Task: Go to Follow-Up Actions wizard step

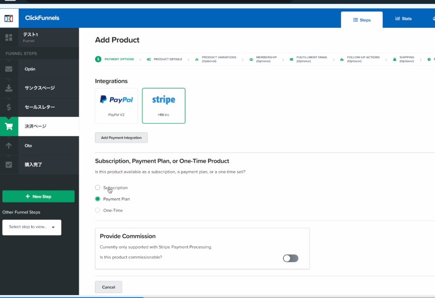Action: 360,59
